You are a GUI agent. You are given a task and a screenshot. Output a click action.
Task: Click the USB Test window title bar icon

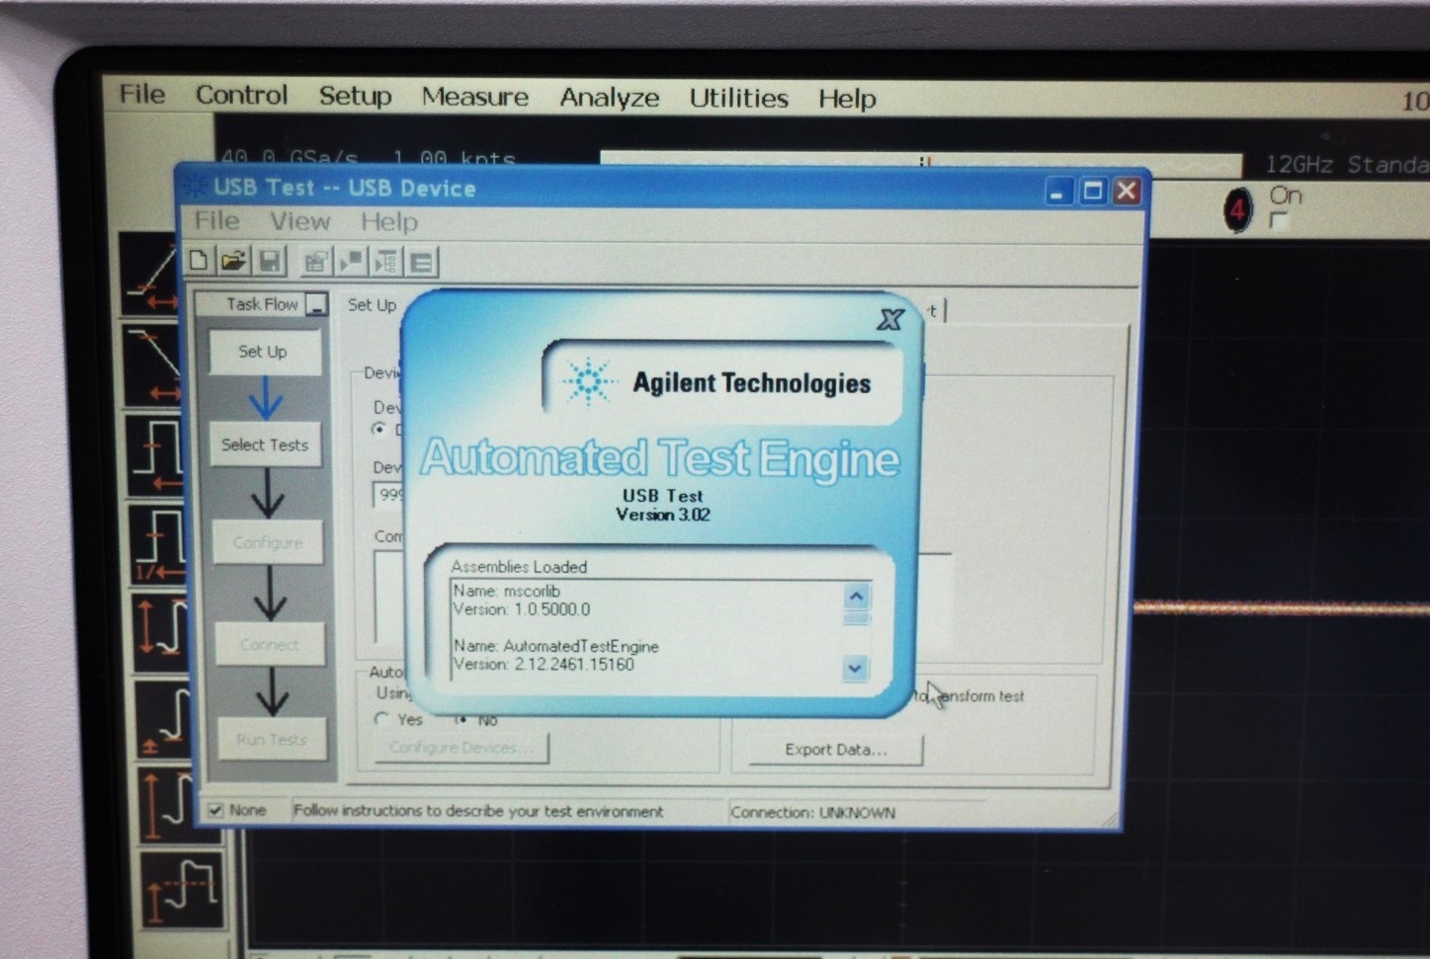pos(195,187)
